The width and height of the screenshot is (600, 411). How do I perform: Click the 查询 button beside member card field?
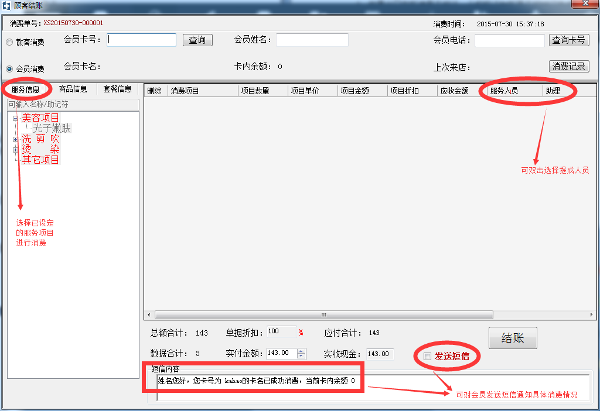pyautogui.click(x=197, y=40)
